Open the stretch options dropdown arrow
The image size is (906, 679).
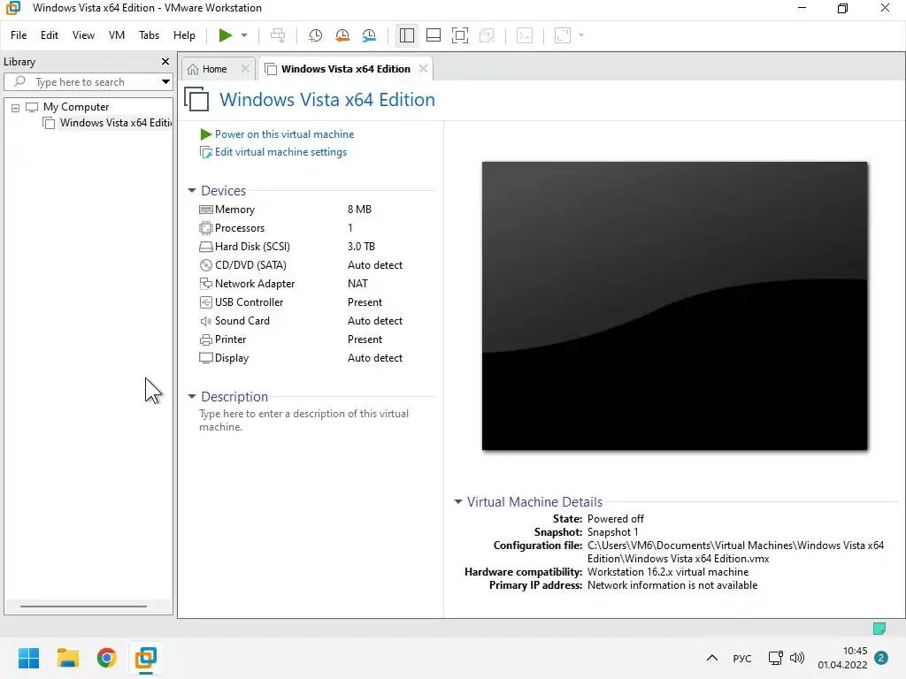point(581,35)
